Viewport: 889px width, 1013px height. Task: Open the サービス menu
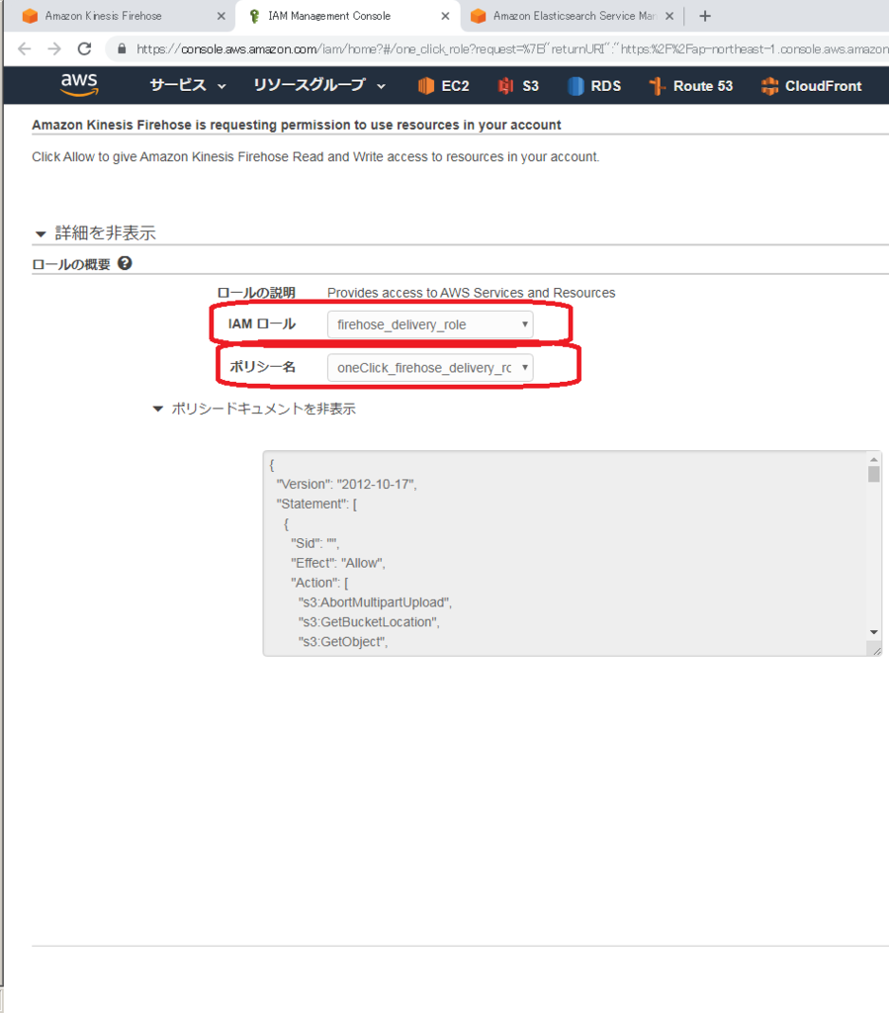[x=188, y=85]
